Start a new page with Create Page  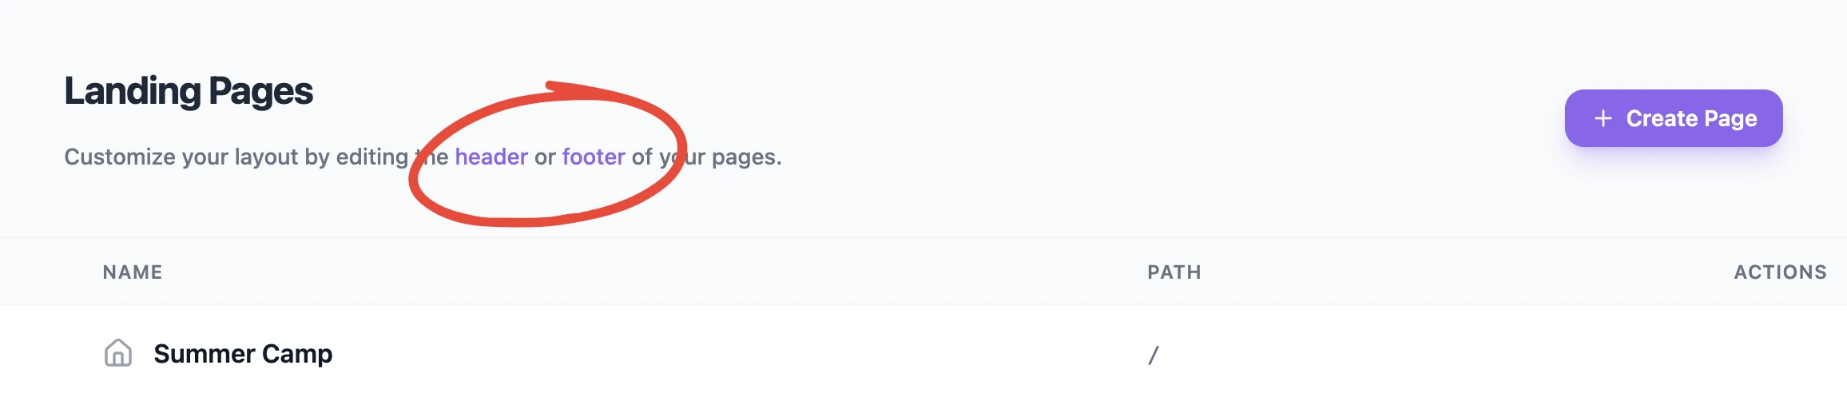(x=1674, y=118)
